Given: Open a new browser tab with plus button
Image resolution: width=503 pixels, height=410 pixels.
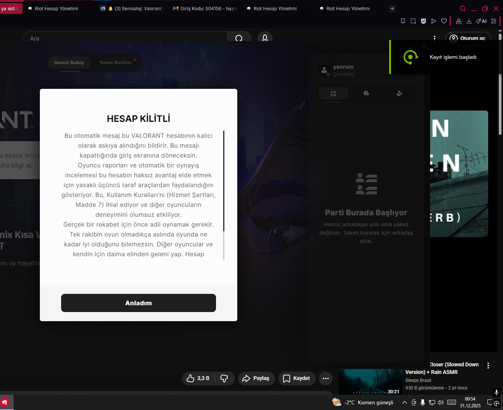Looking at the screenshot, I should pyautogui.click(x=393, y=8).
